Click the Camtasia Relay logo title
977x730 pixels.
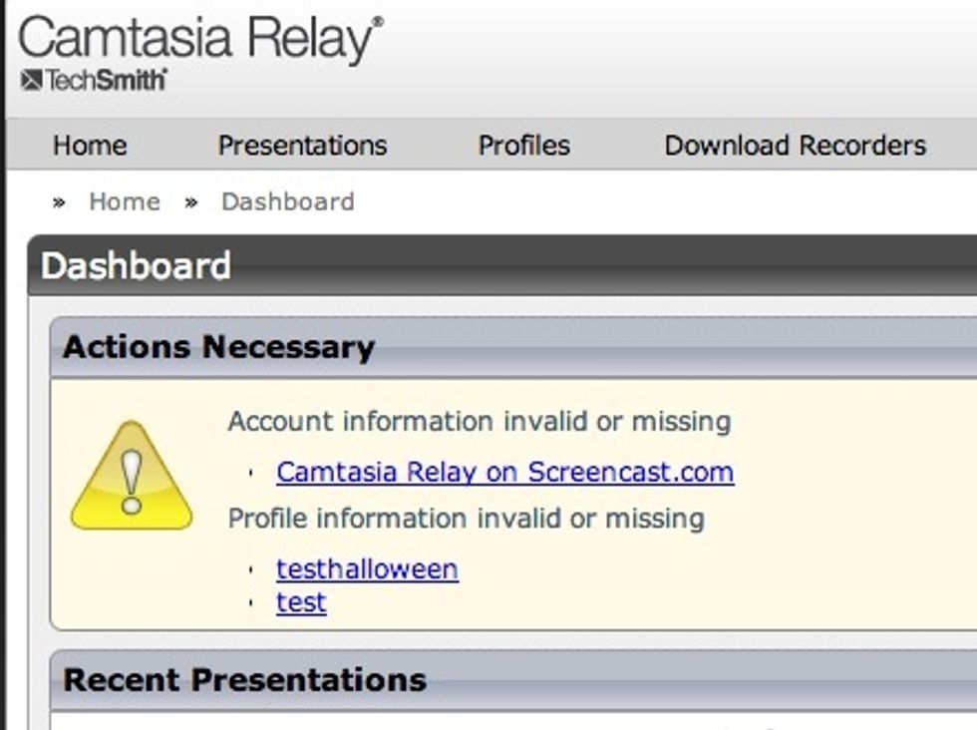[x=199, y=40]
